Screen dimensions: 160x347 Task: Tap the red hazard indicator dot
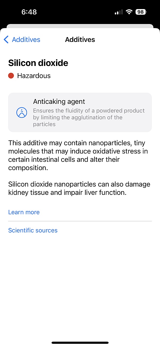coord(11,76)
